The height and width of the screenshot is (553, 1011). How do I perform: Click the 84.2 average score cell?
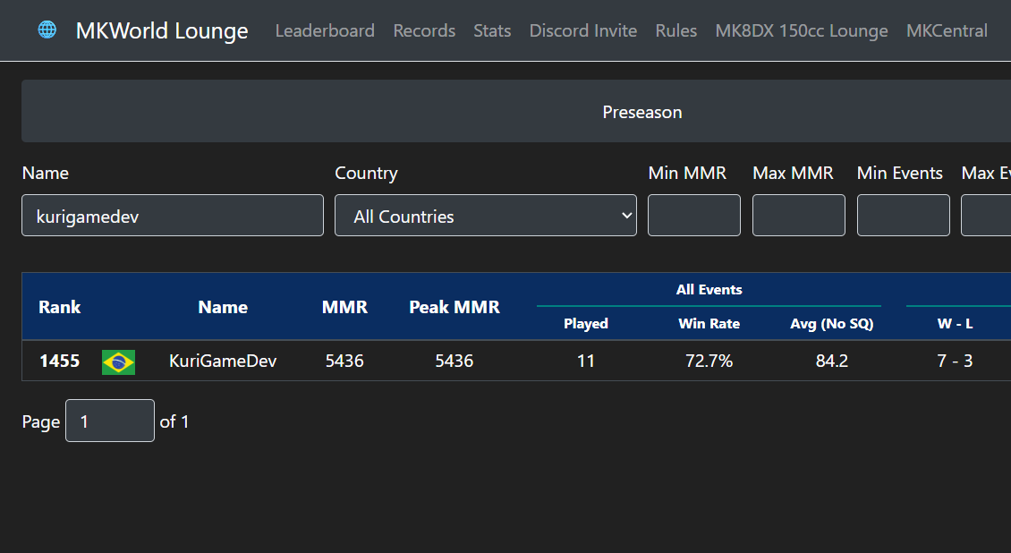tap(832, 361)
